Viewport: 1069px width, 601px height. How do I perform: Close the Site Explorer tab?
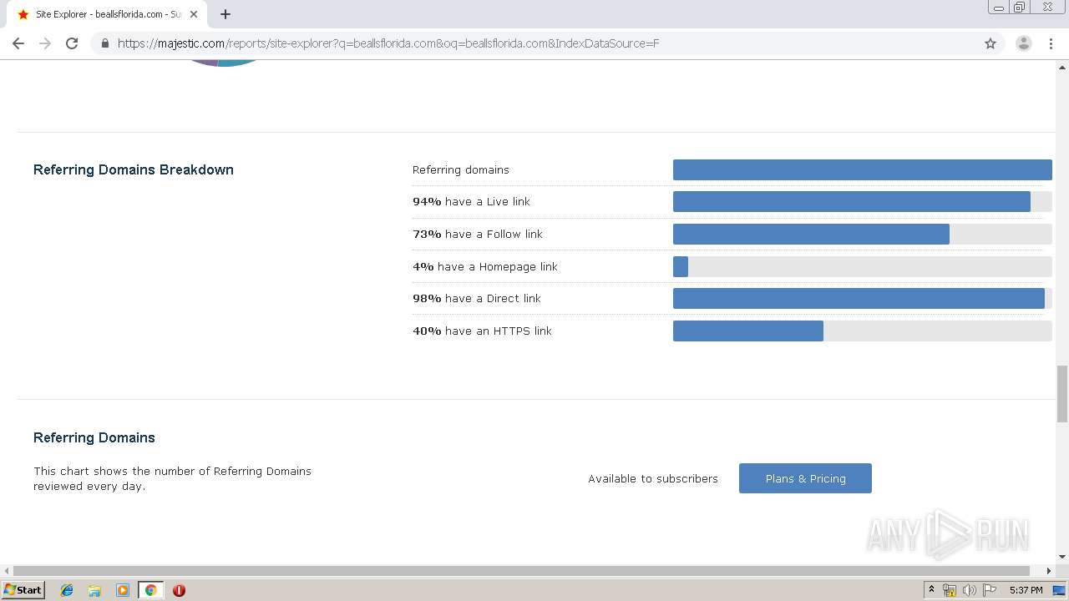click(x=194, y=14)
